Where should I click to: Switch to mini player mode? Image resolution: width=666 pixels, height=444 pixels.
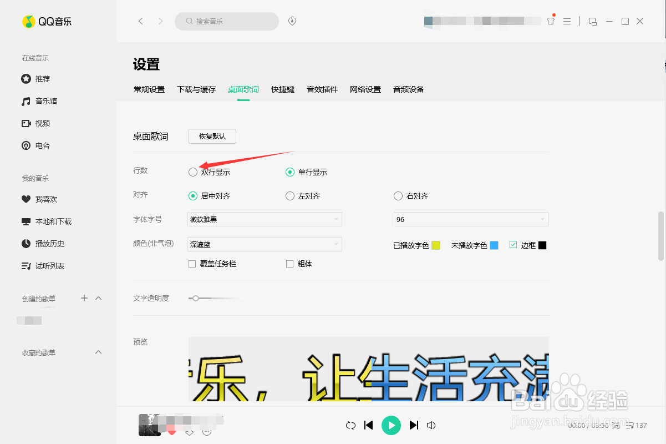pos(592,21)
